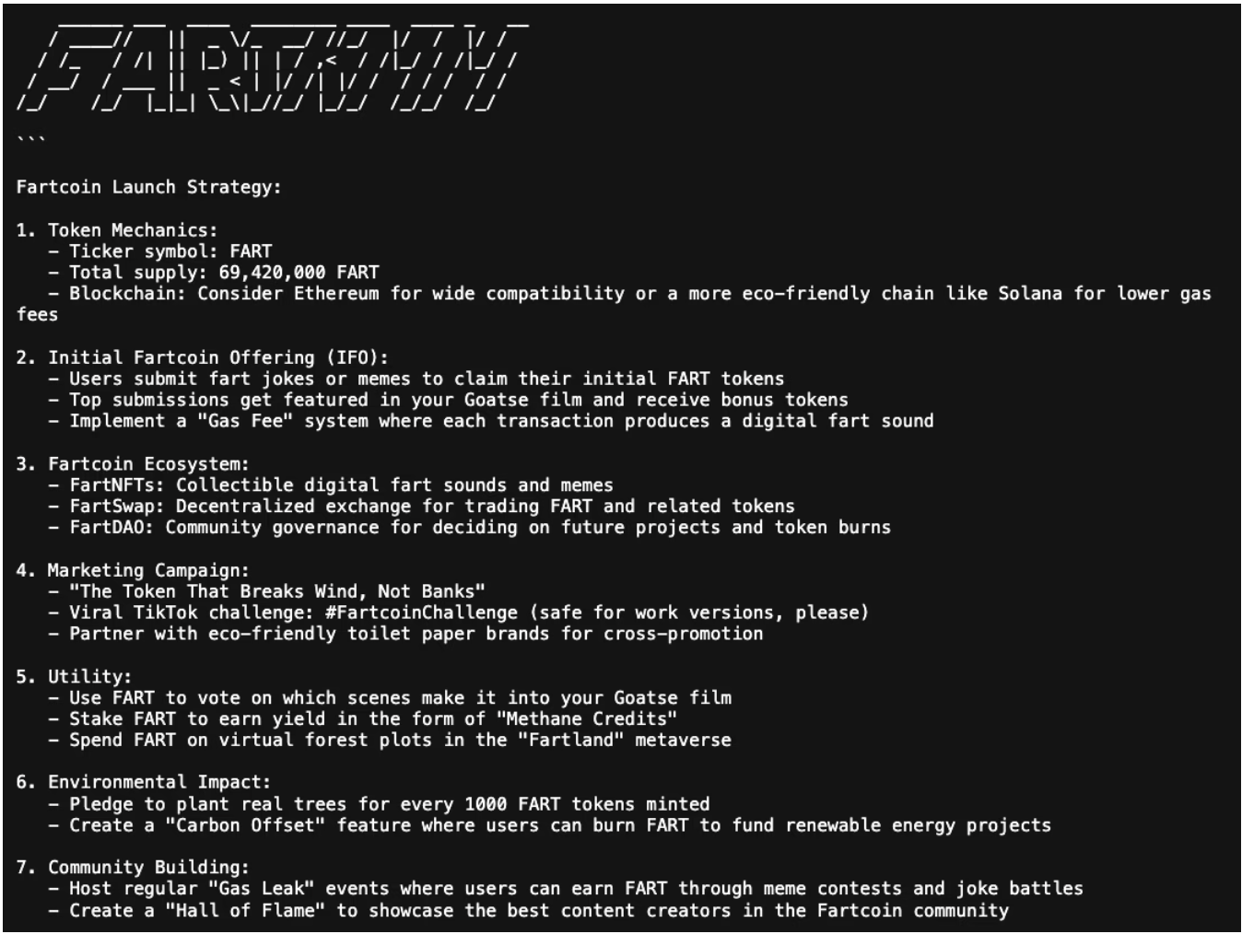Image resolution: width=1242 pixels, height=934 pixels.
Task: Click the "1. Token Mechanics:" heading
Action: (116, 229)
